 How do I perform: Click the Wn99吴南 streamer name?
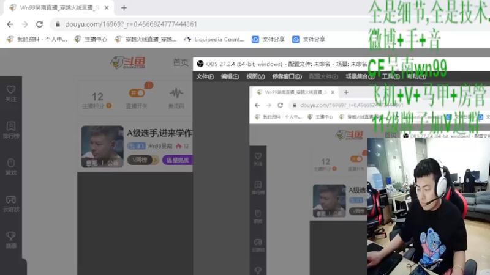[160, 146]
